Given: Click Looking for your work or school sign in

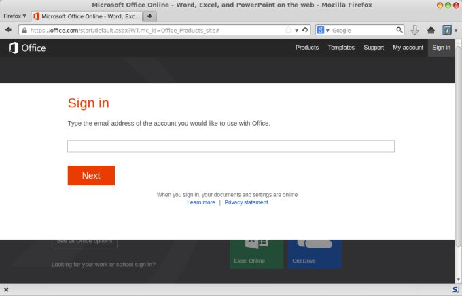Looking at the screenshot, I should coord(103,265).
